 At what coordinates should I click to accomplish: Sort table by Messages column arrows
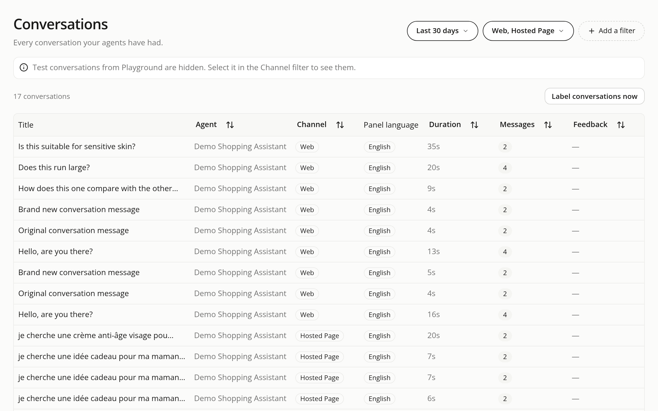(x=548, y=125)
